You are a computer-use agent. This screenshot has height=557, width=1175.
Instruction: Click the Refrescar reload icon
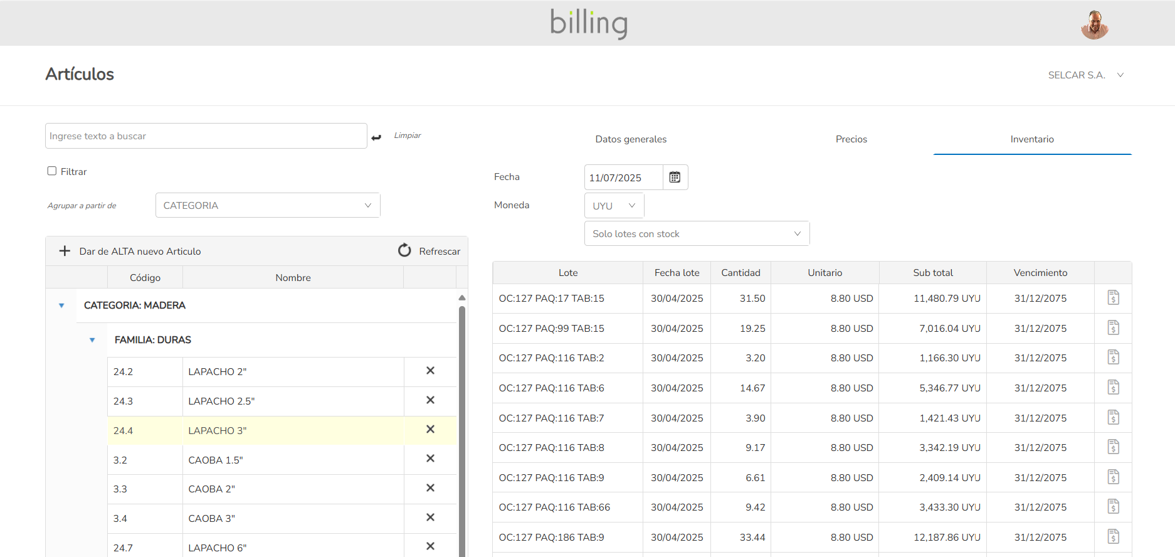tap(404, 251)
